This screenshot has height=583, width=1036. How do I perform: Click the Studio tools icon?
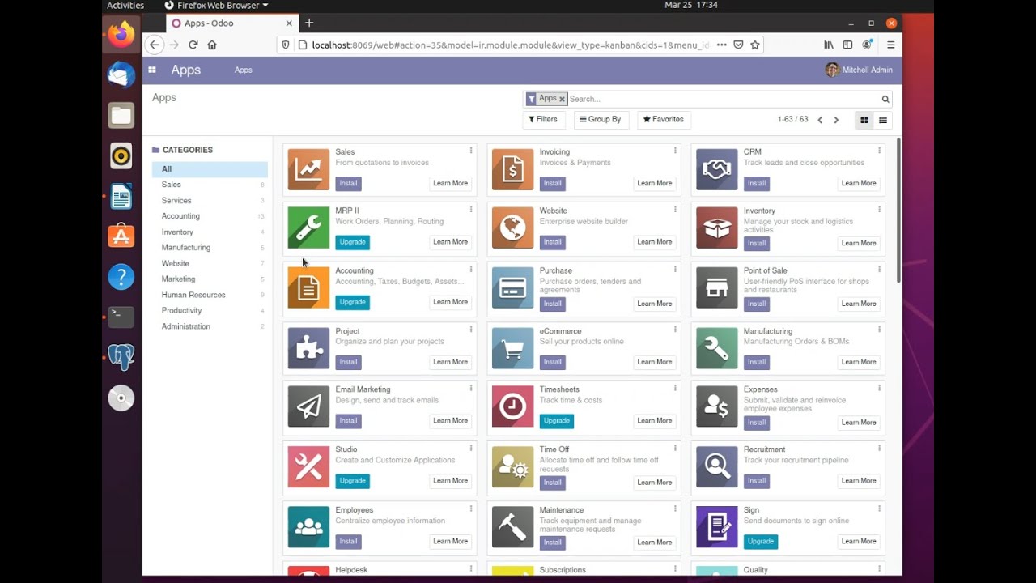coord(308,466)
